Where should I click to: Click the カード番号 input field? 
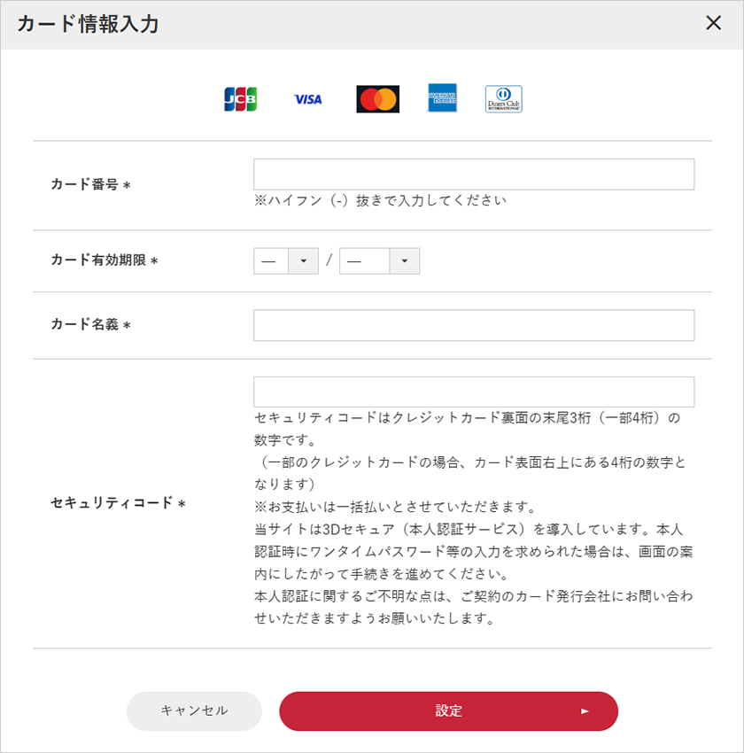click(474, 174)
